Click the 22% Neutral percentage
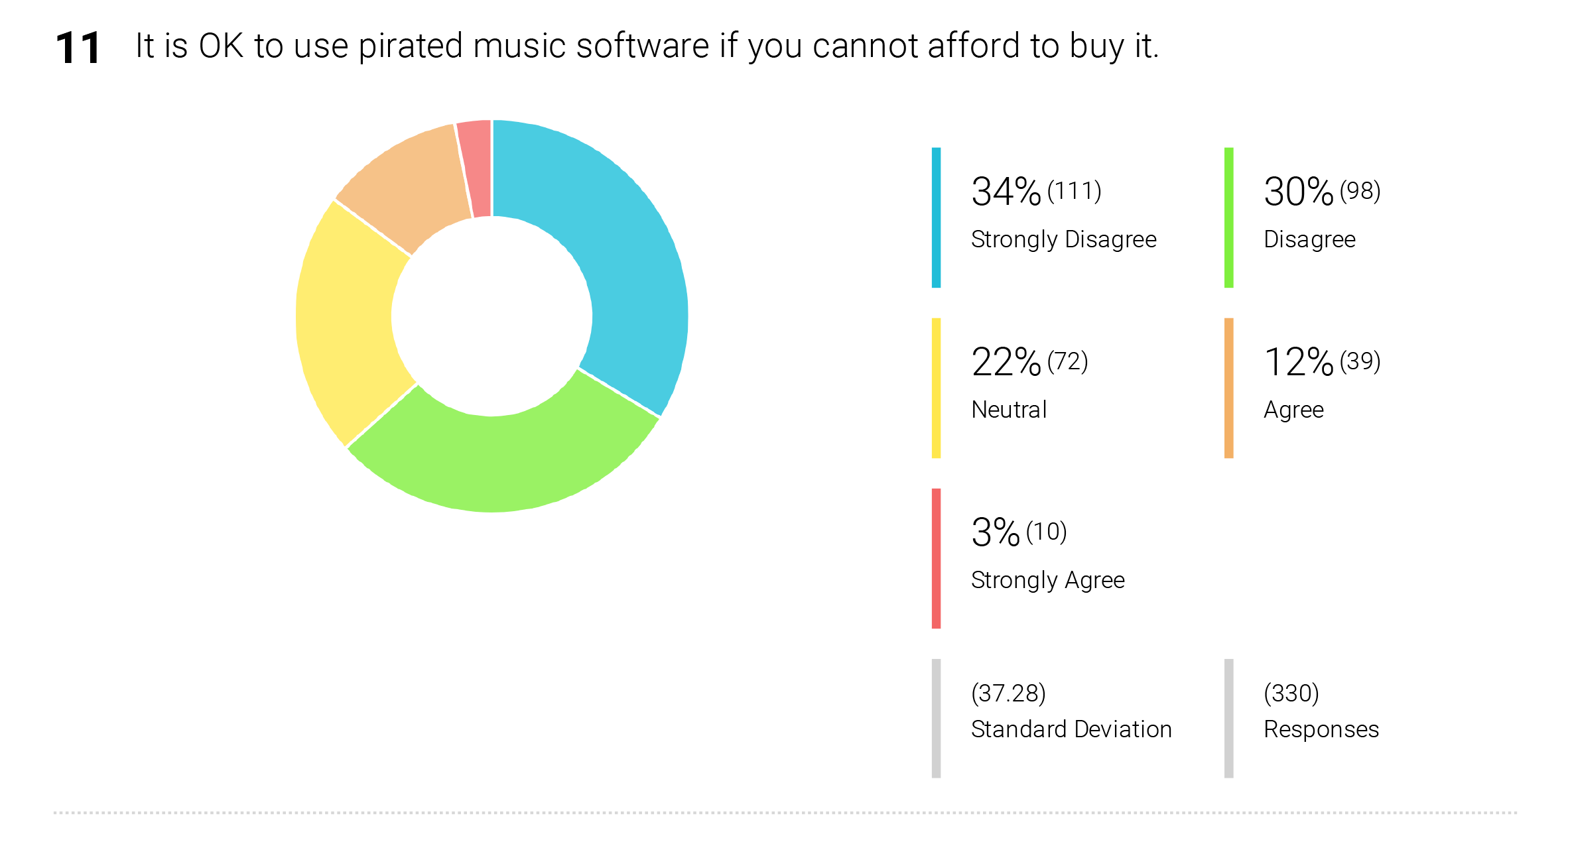The height and width of the screenshot is (842, 1570). click(x=1006, y=362)
